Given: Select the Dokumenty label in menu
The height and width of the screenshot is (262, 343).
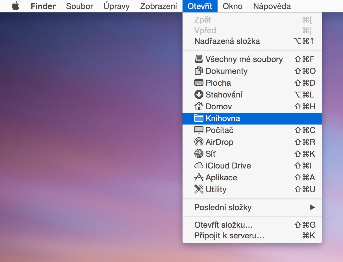Looking at the screenshot, I should point(227,71).
